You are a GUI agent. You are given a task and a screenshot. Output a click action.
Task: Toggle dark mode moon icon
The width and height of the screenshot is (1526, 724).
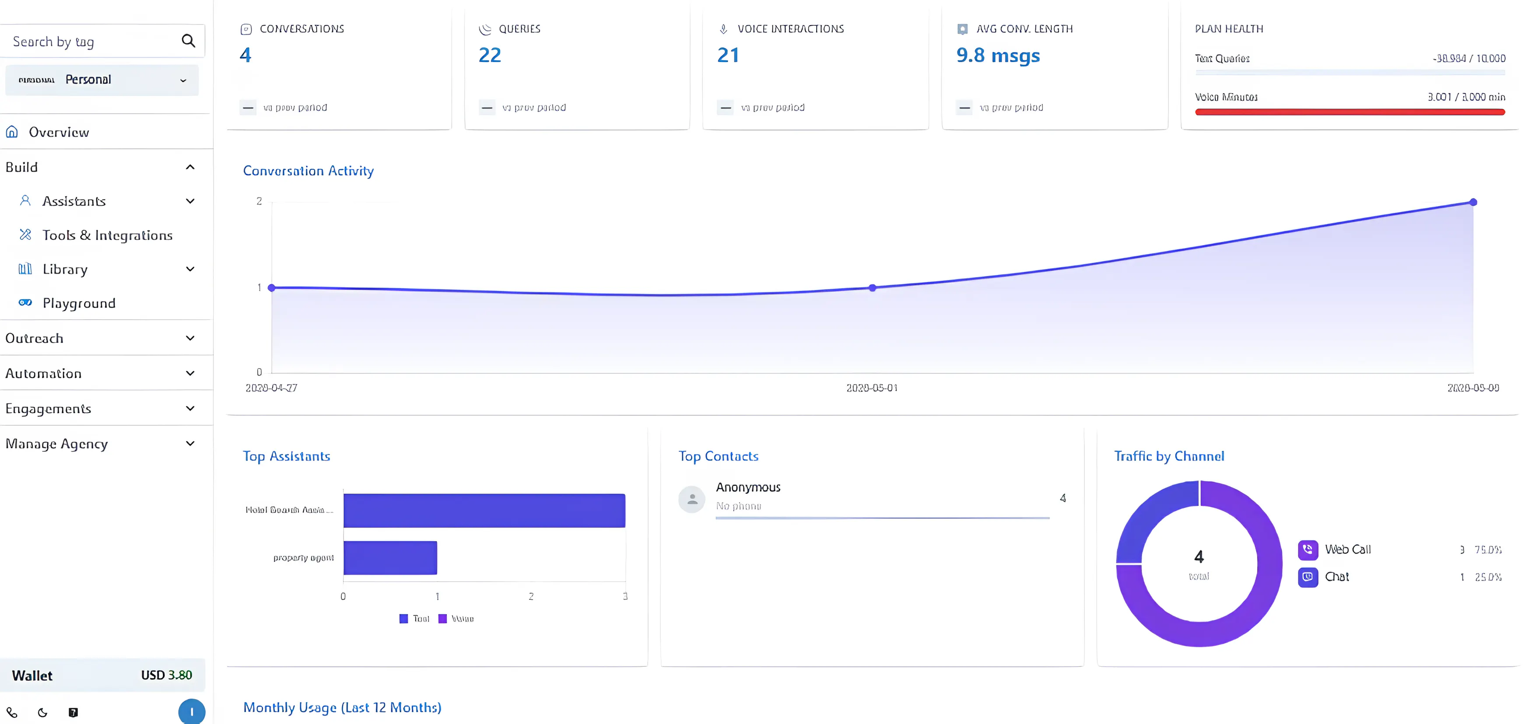tap(42, 713)
